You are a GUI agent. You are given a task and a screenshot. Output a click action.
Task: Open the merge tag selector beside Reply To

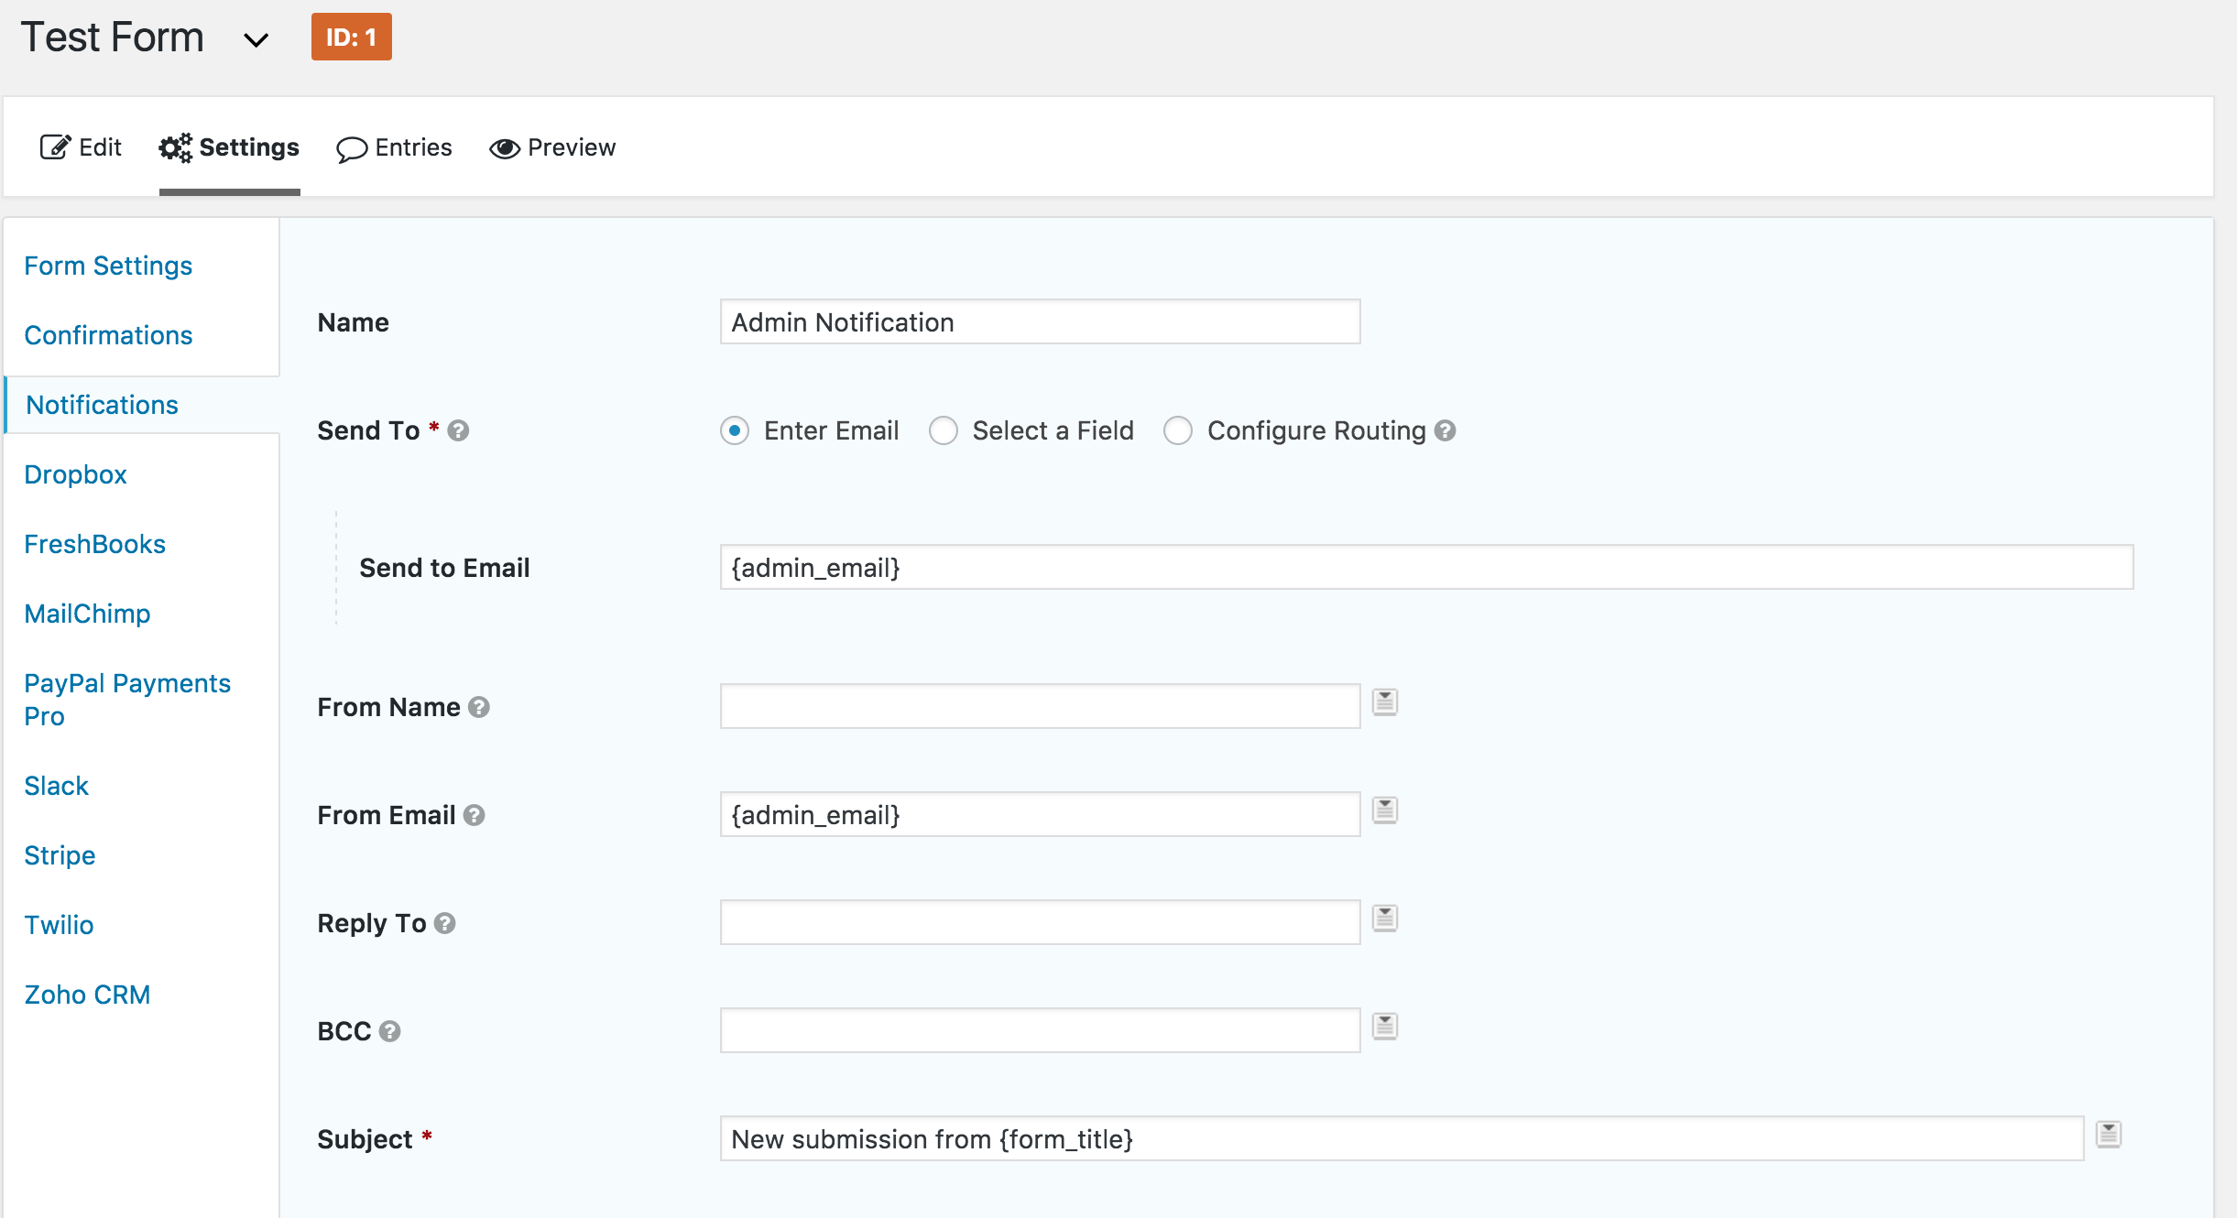coord(1384,919)
